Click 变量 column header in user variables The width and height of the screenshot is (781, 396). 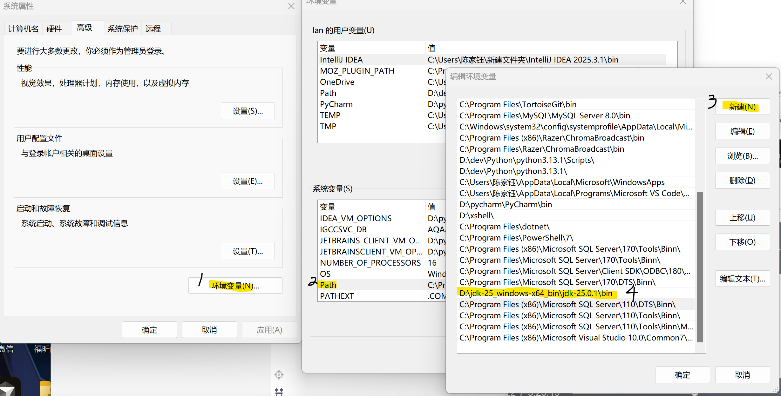coord(371,48)
